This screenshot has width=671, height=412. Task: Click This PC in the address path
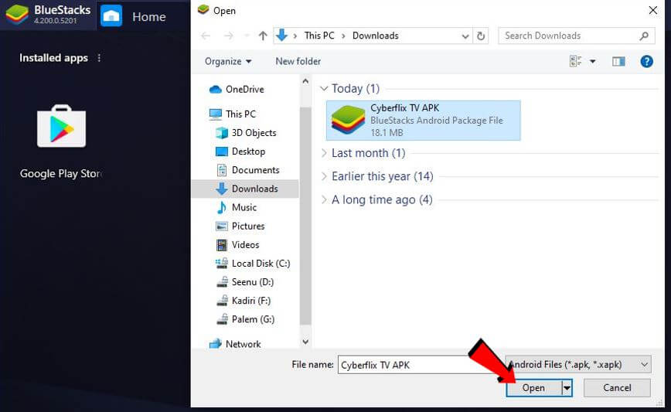318,36
